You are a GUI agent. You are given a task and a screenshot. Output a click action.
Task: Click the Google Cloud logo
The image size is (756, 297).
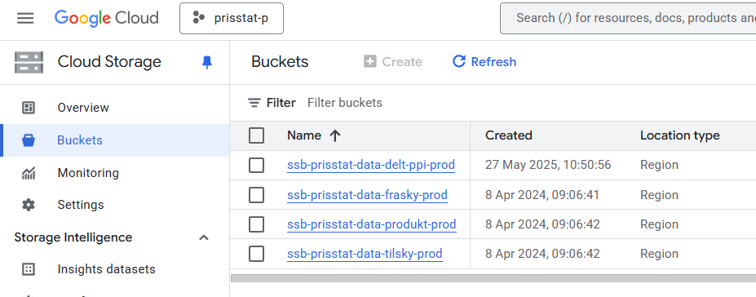tap(107, 18)
